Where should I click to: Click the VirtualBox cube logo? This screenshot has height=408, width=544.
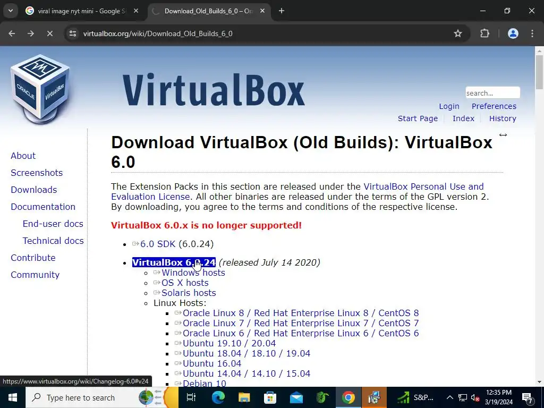tap(40, 89)
